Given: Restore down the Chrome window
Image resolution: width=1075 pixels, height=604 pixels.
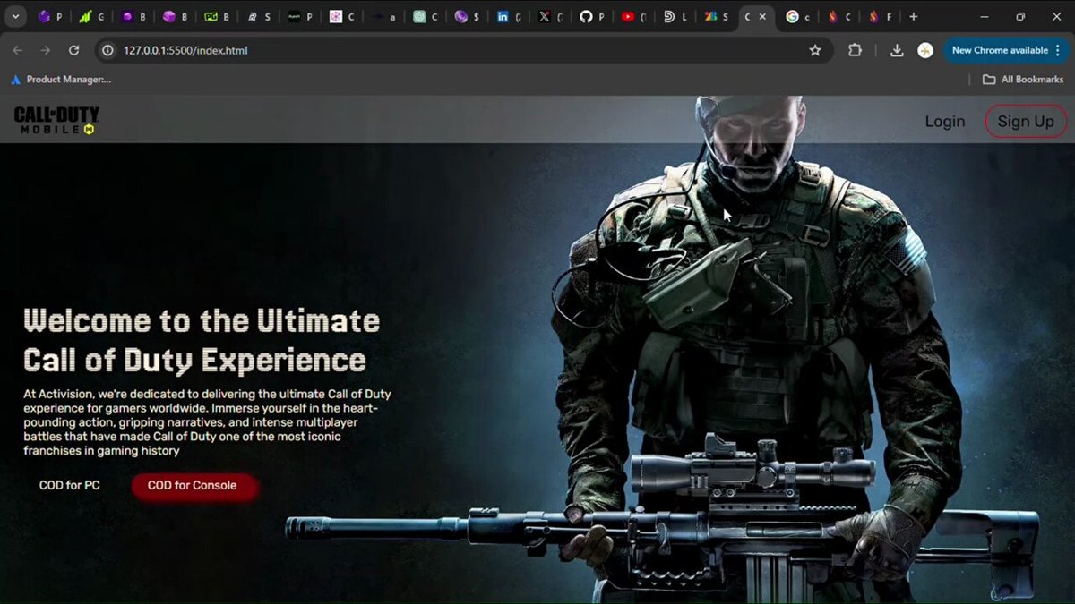Looking at the screenshot, I should (1020, 16).
